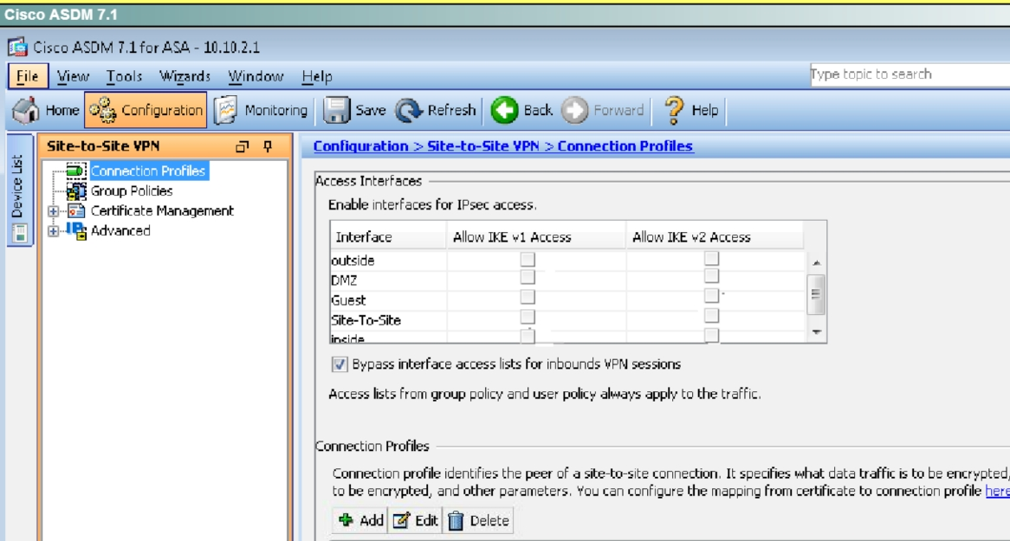Open the View menu

point(73,77)
